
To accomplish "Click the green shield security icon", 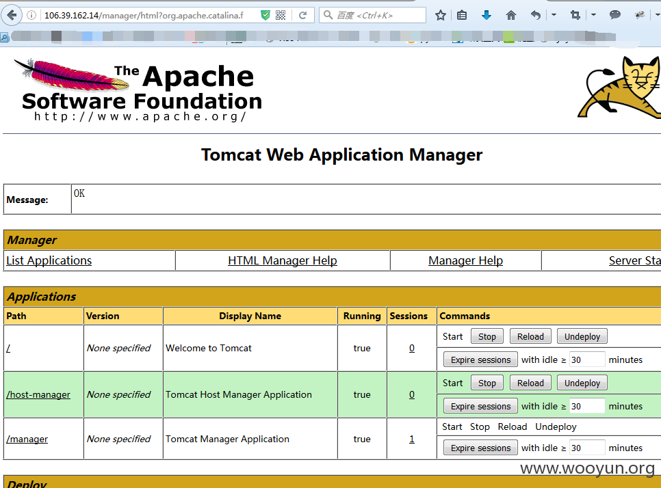I will pos(265,16).
